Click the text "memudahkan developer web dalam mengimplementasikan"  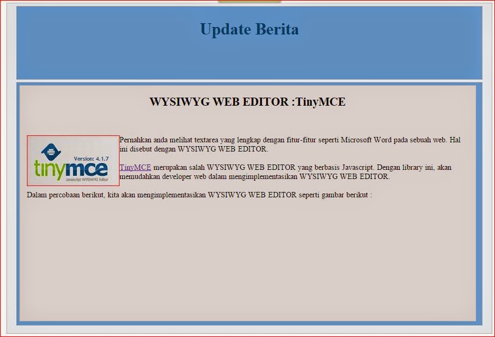tap(208, 177)
